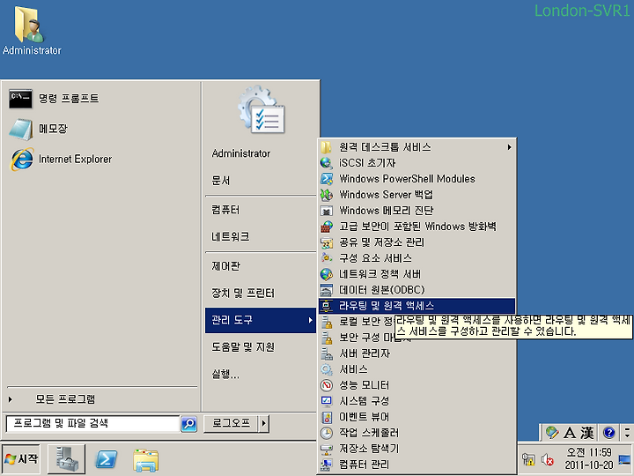Open Administrator folder on desktop
The height and width of the screenshot is (476, 634).
point(31,30)
